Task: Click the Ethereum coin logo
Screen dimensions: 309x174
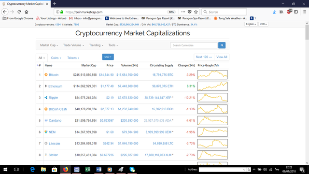Action: point(46,86)
